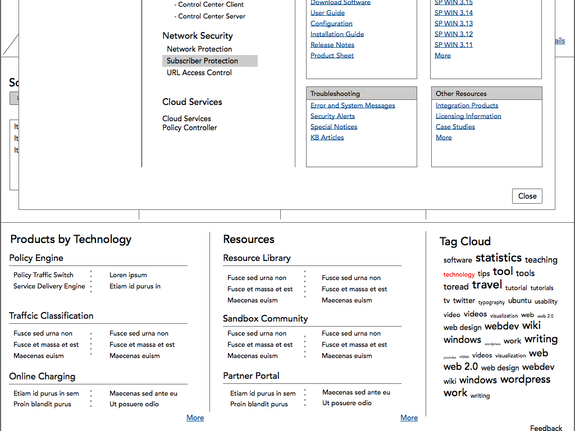Open the Configuration link
575x431 pixels.
click(x=331, y=24)
